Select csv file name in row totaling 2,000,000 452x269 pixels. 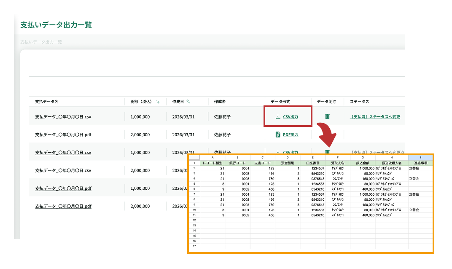[x=63, y=170]
